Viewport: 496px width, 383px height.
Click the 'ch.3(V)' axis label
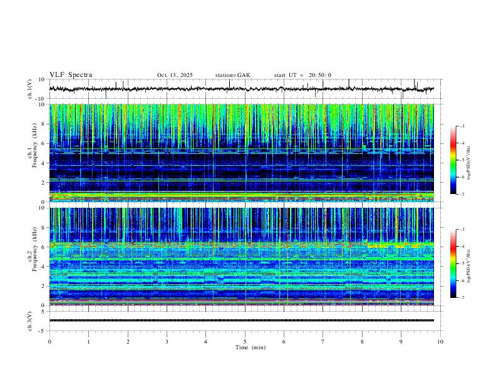(x=30, y=321)
